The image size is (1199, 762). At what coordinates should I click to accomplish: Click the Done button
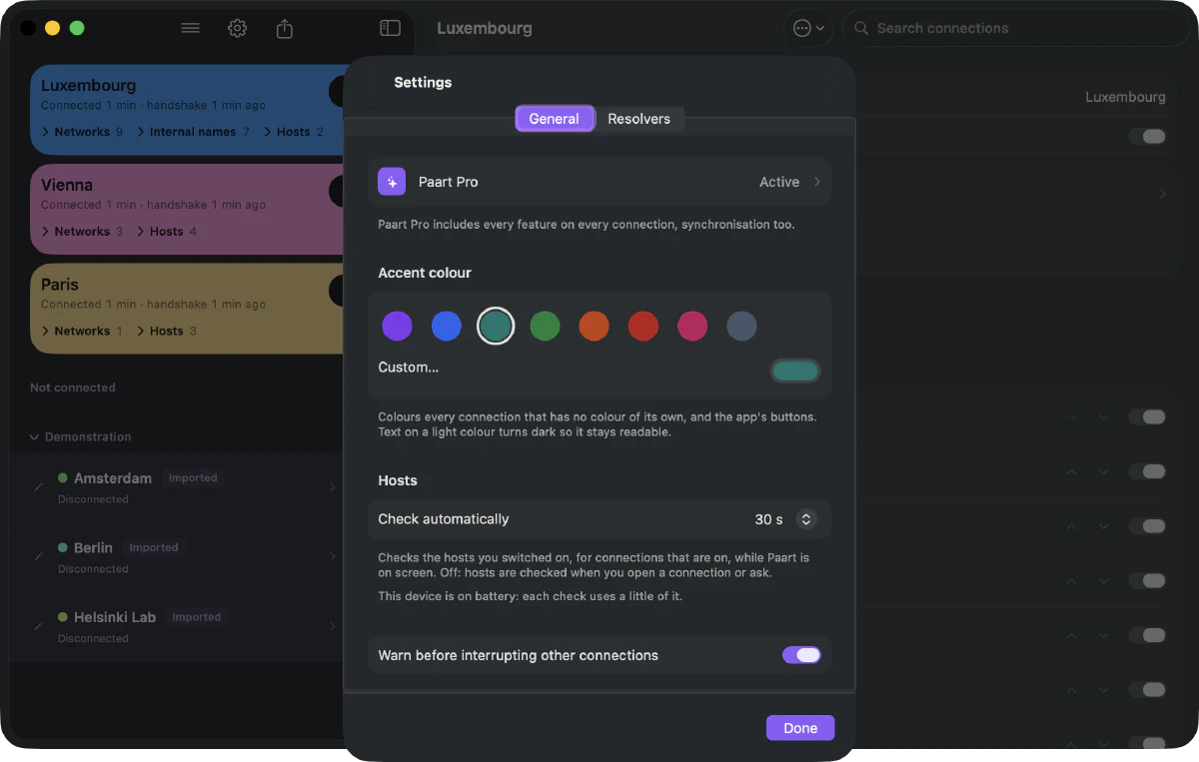pos(800,728)
